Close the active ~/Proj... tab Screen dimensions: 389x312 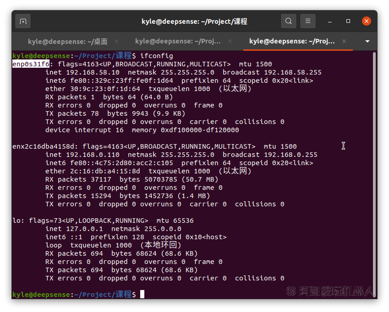(x=345, y=41)
